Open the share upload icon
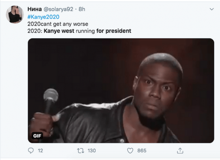 (x=180, y=150)
